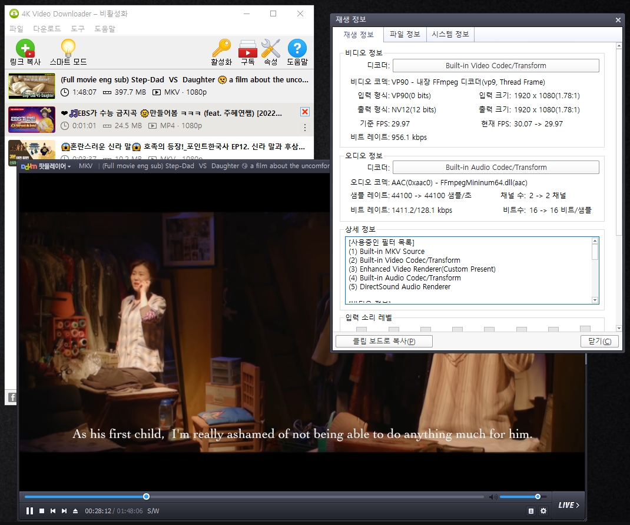Click scroll up arrow in 상세 정보 list
The image size is (630, 525).
tap(595, 240)
